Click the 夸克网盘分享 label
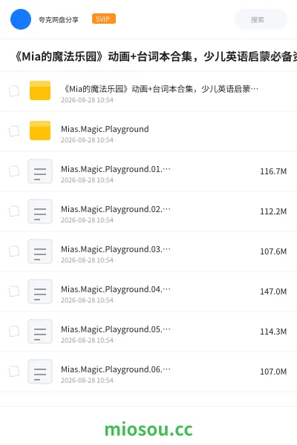The width and height of the screenshot is (297, 445). (x=59, y=19)
